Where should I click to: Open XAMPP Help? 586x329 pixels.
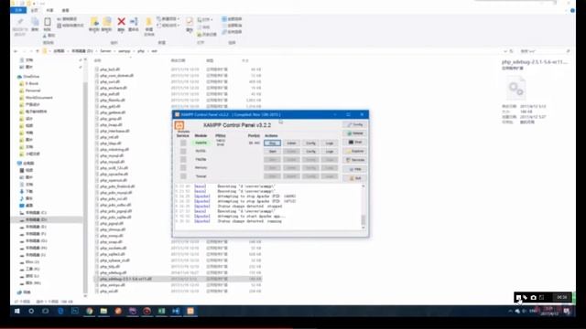point(354,169)
